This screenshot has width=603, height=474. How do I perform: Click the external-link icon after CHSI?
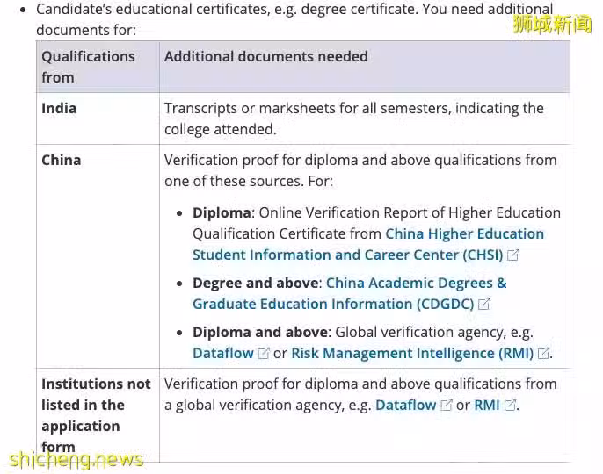pyautogui.click(x=513, y=255)
